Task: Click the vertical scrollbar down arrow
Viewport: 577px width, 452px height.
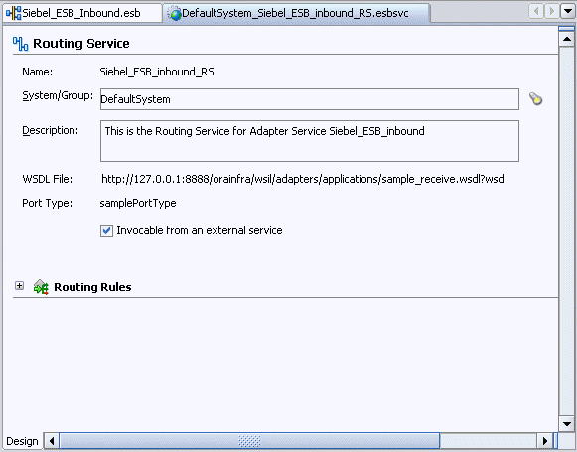Action: point(567,423)
